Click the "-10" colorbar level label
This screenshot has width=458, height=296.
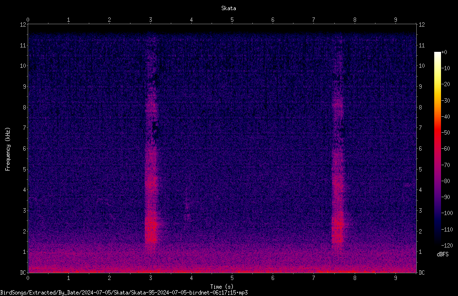446,68
